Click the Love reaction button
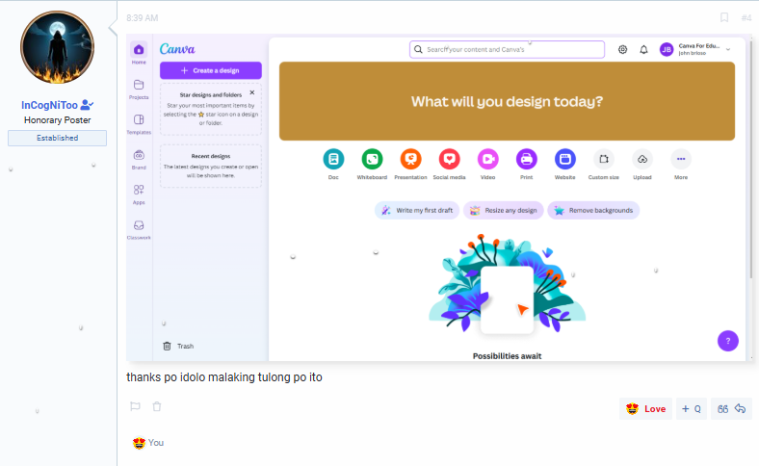 [x=645, y=409]
